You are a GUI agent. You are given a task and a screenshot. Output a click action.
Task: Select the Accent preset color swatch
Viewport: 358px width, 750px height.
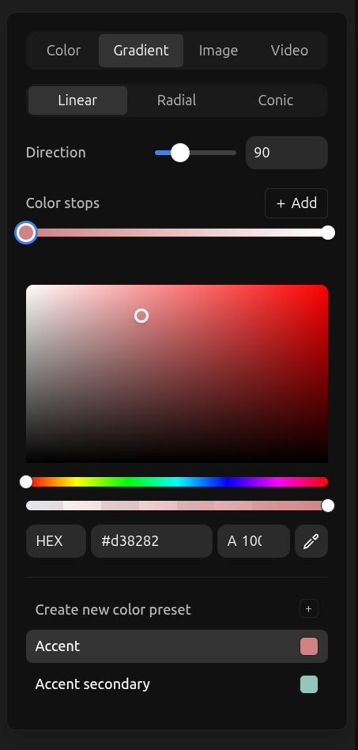[309, 646]
